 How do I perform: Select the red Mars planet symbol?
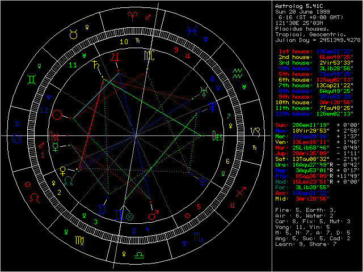click(x=152, y=215)
